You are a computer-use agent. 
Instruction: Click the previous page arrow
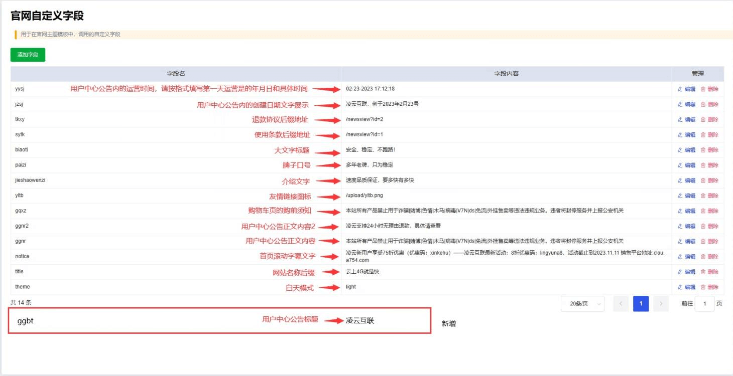coord(621,304)
